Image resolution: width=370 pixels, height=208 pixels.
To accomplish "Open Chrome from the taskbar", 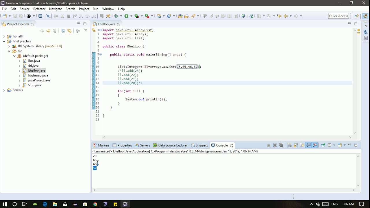I will 95,204.
